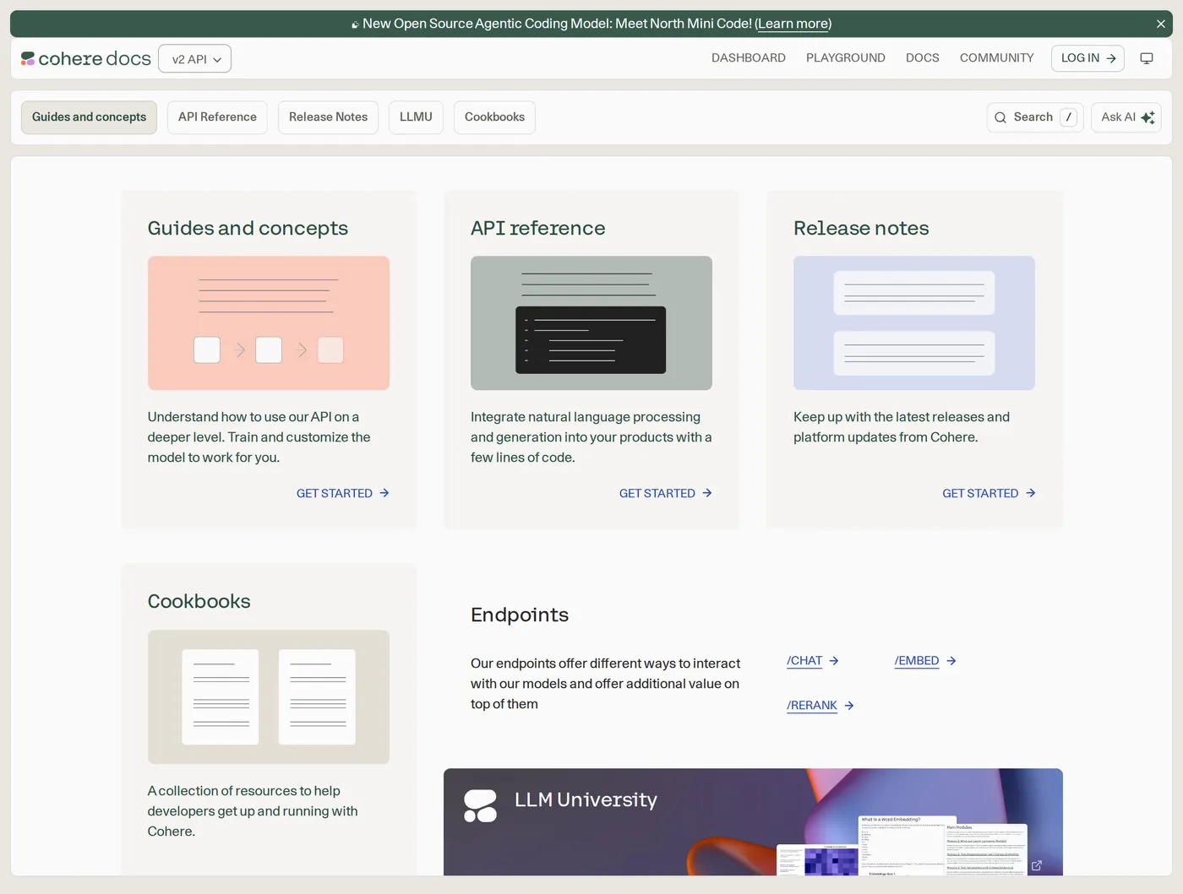
Task: Switch to the Guides and concepts tab
Action: (89, 117)
